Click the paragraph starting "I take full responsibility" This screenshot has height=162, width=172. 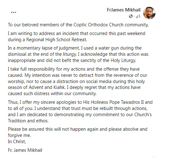[77, 81]
